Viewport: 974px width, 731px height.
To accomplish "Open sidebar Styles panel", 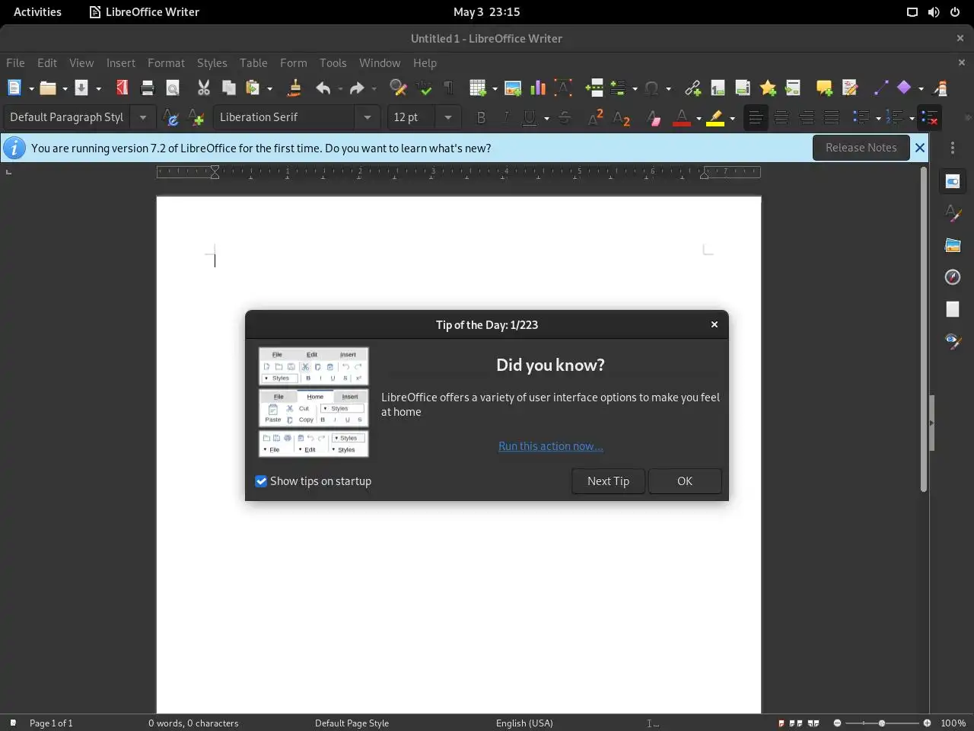I will (x=953, y=213).
